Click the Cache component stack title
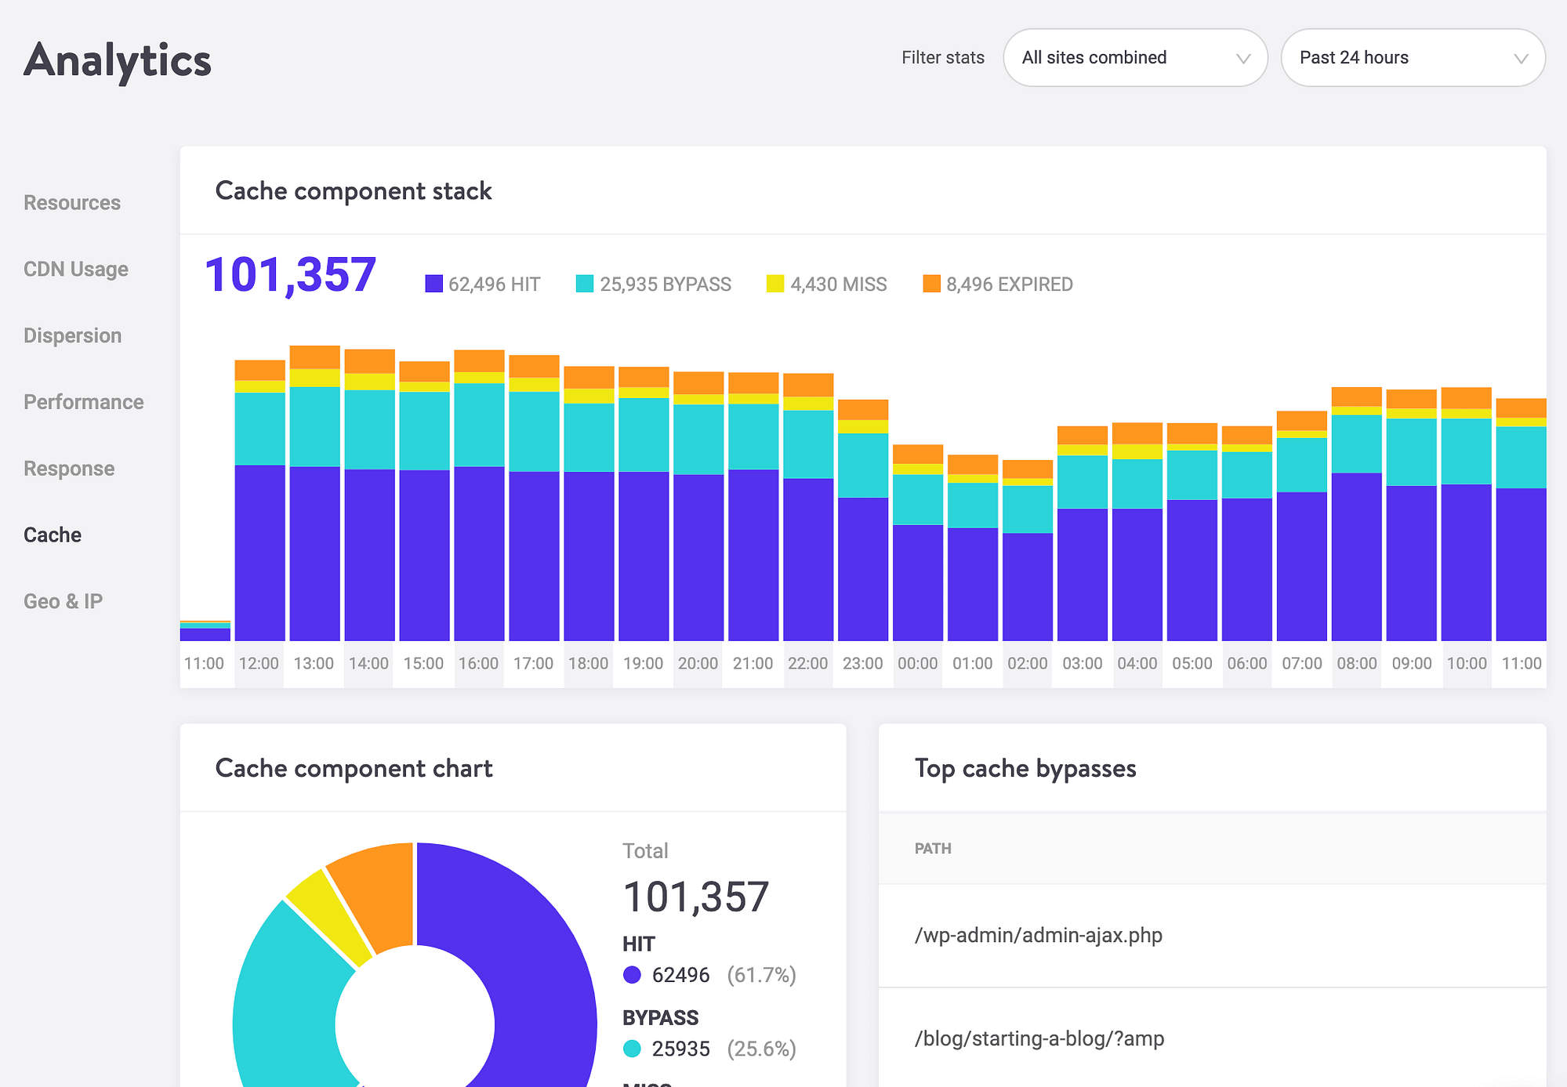 (354, 191)
